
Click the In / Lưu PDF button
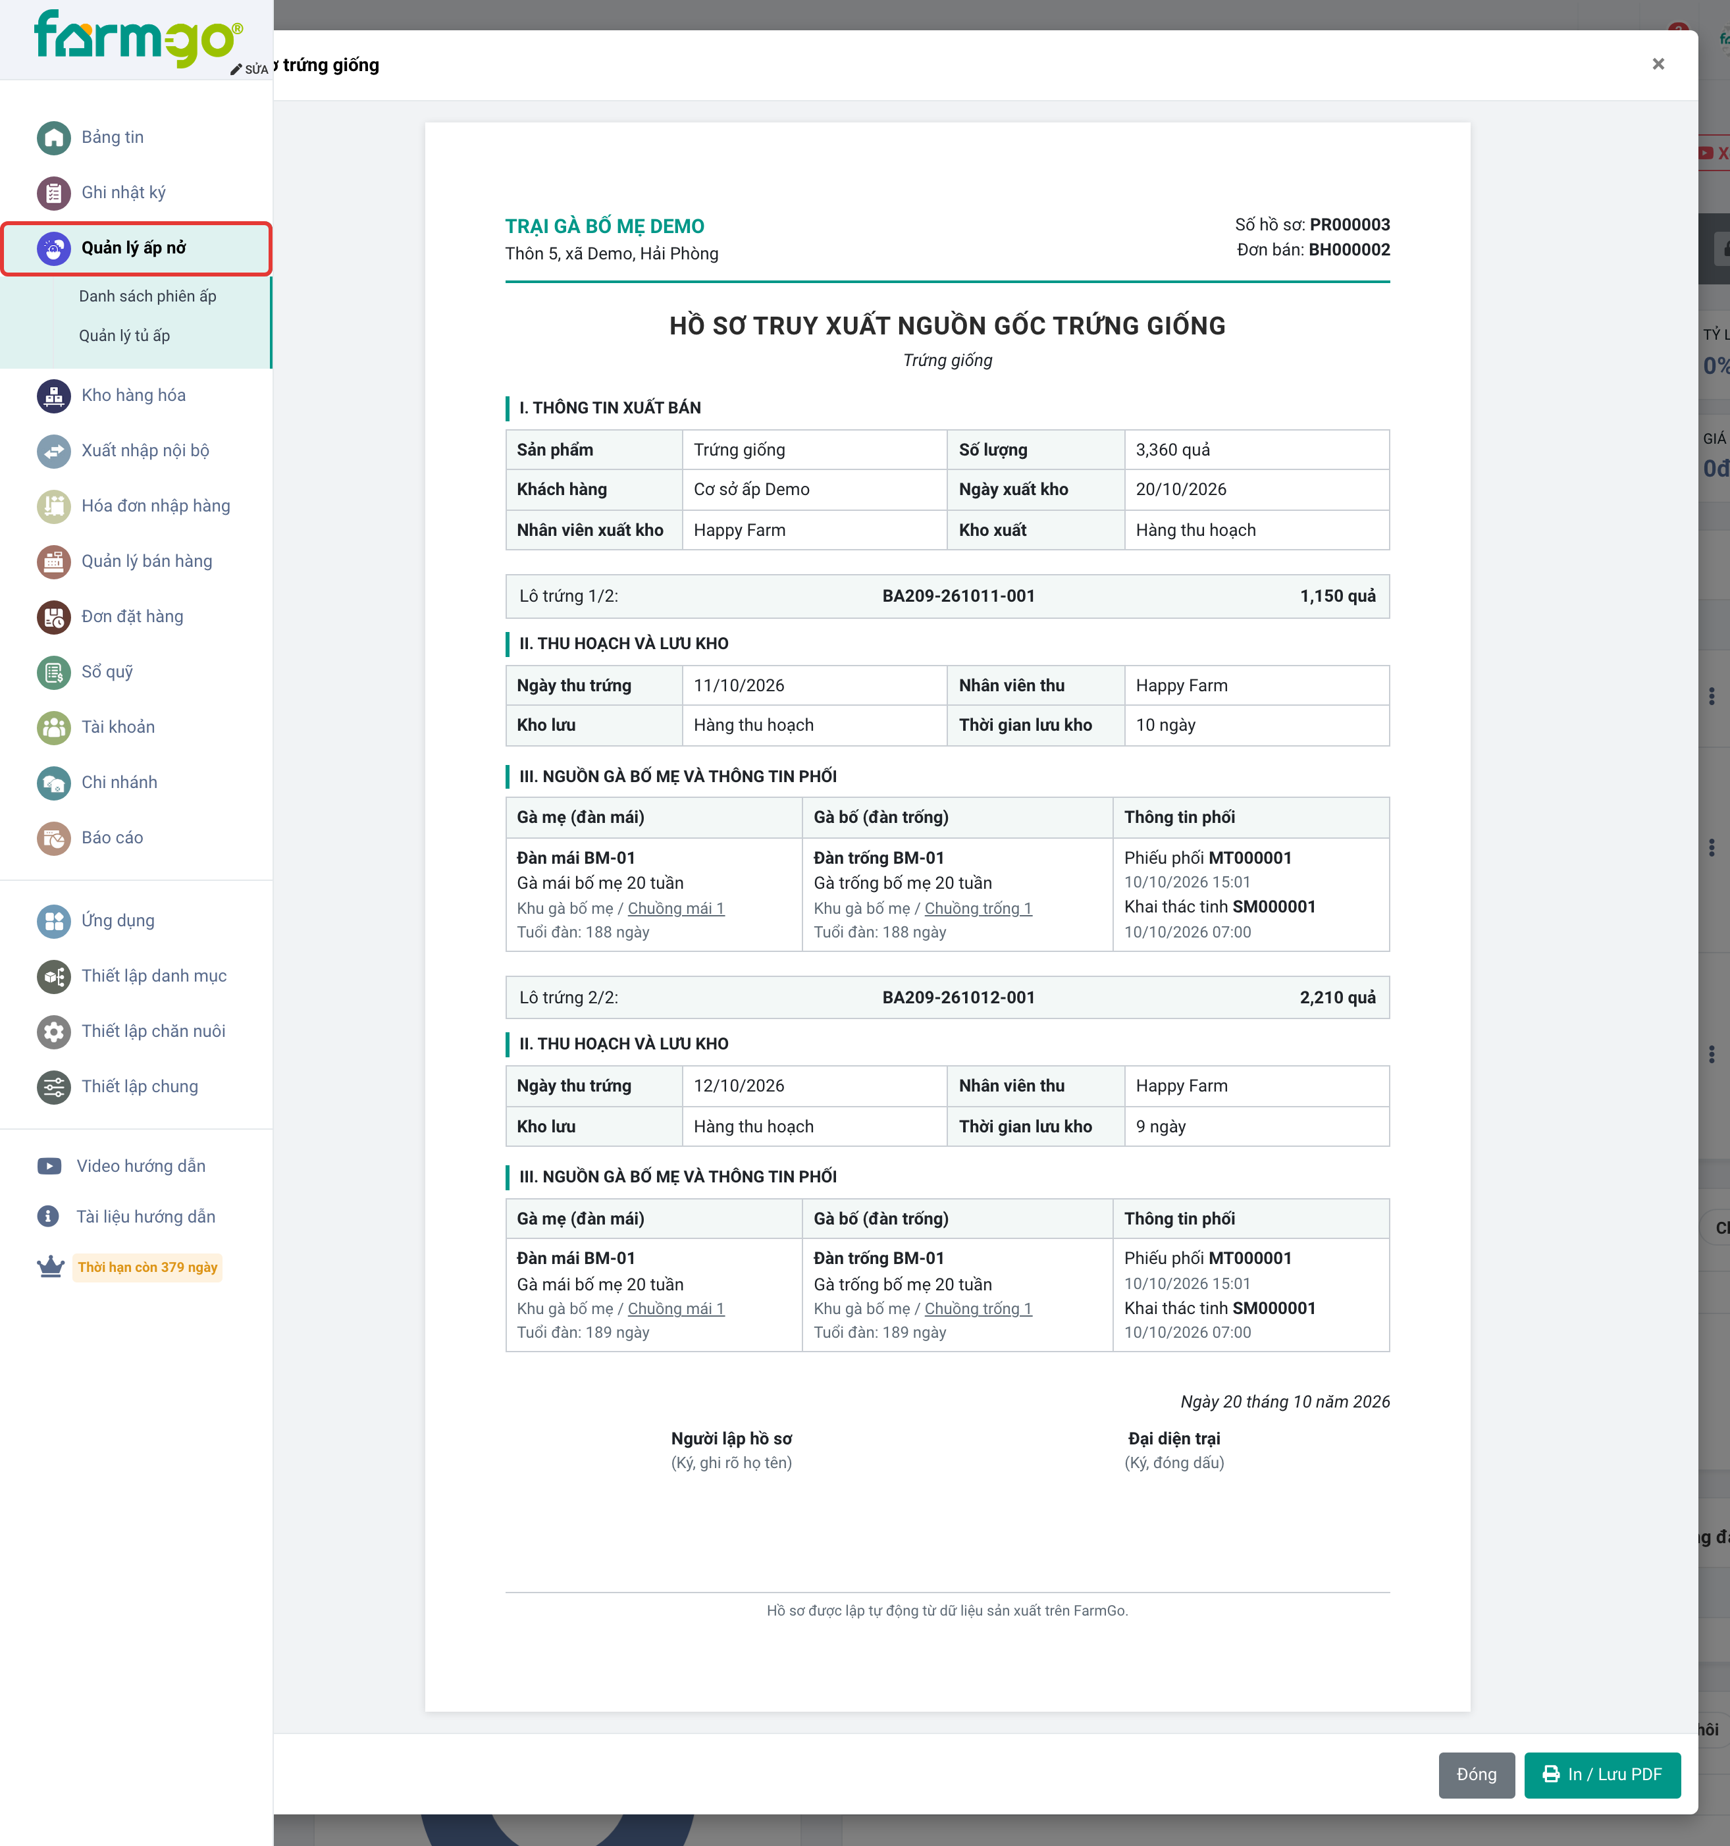click(1602, 1774)
